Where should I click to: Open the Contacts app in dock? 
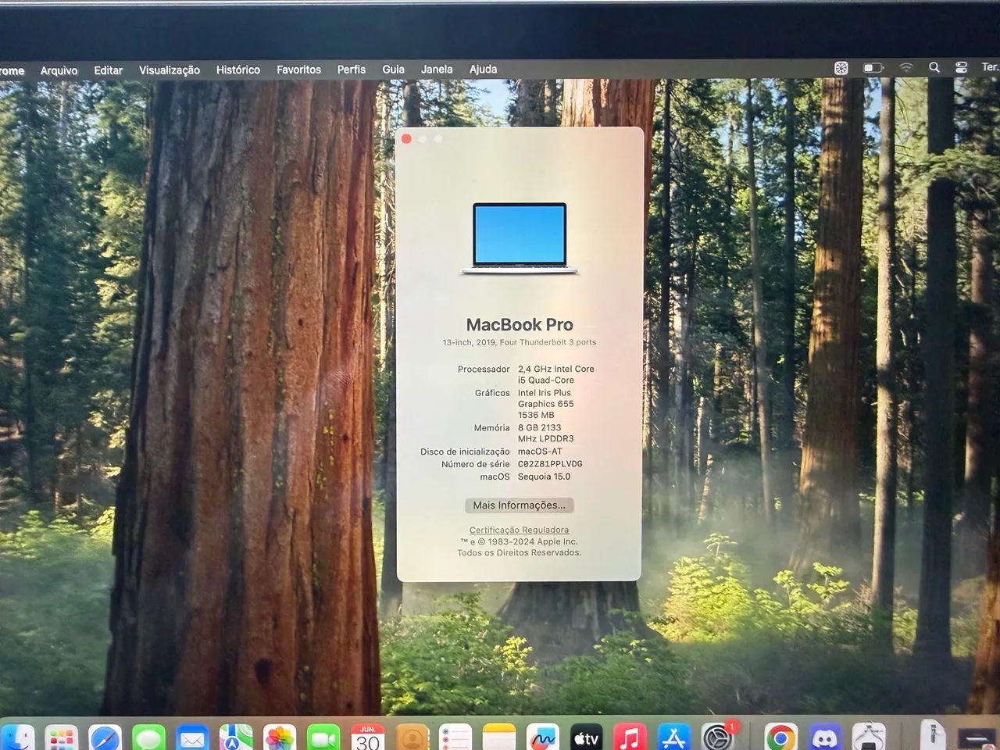(x=412, y=737)
